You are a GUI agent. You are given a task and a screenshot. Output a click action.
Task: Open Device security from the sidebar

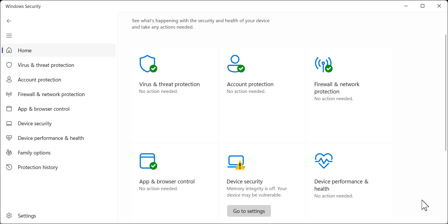coord(34,124)
